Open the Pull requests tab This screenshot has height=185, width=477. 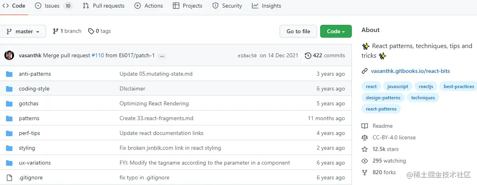(x=104, y=6)
